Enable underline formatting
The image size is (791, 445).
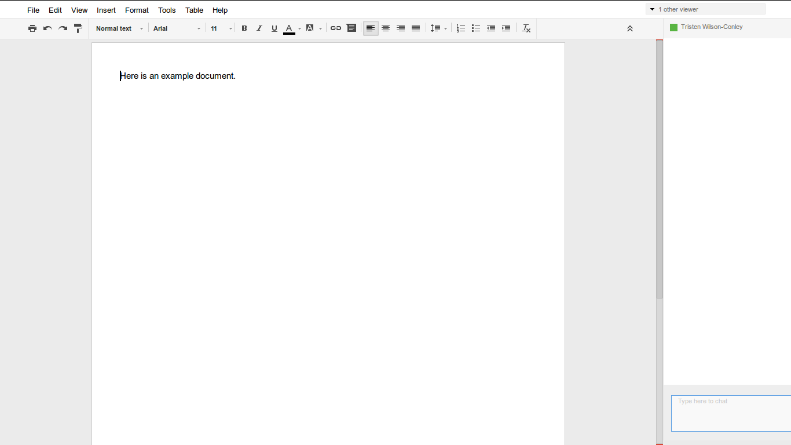tap(274, 28)
